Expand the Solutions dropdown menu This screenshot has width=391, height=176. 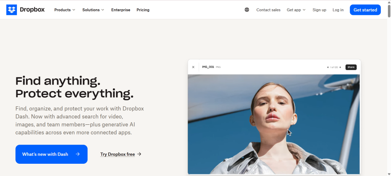pos(93,10)
